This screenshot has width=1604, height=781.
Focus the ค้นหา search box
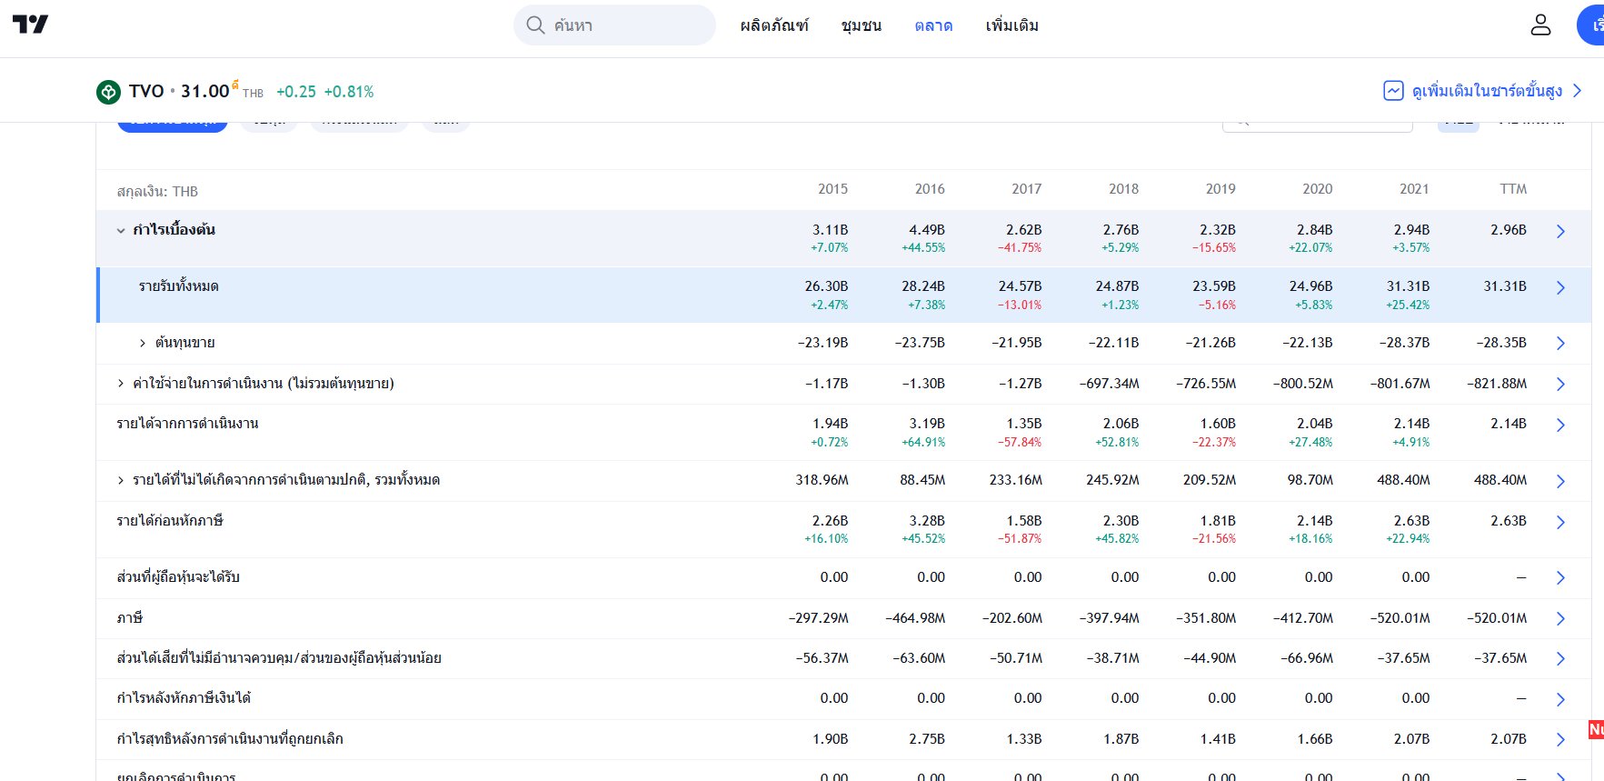614,25
